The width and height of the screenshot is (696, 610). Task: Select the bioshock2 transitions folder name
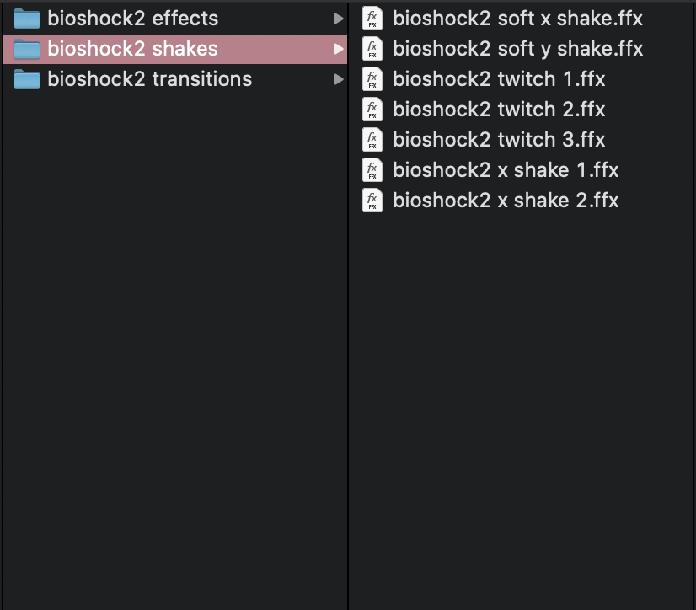coord(149,79)
